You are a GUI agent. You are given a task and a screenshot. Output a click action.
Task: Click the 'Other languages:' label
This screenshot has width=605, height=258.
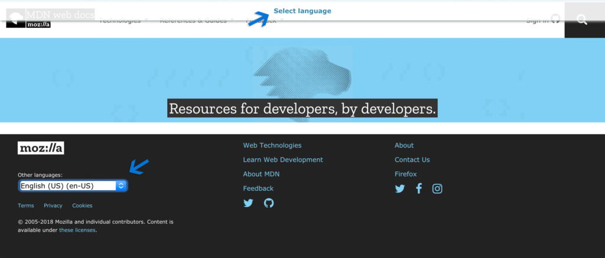40,175
